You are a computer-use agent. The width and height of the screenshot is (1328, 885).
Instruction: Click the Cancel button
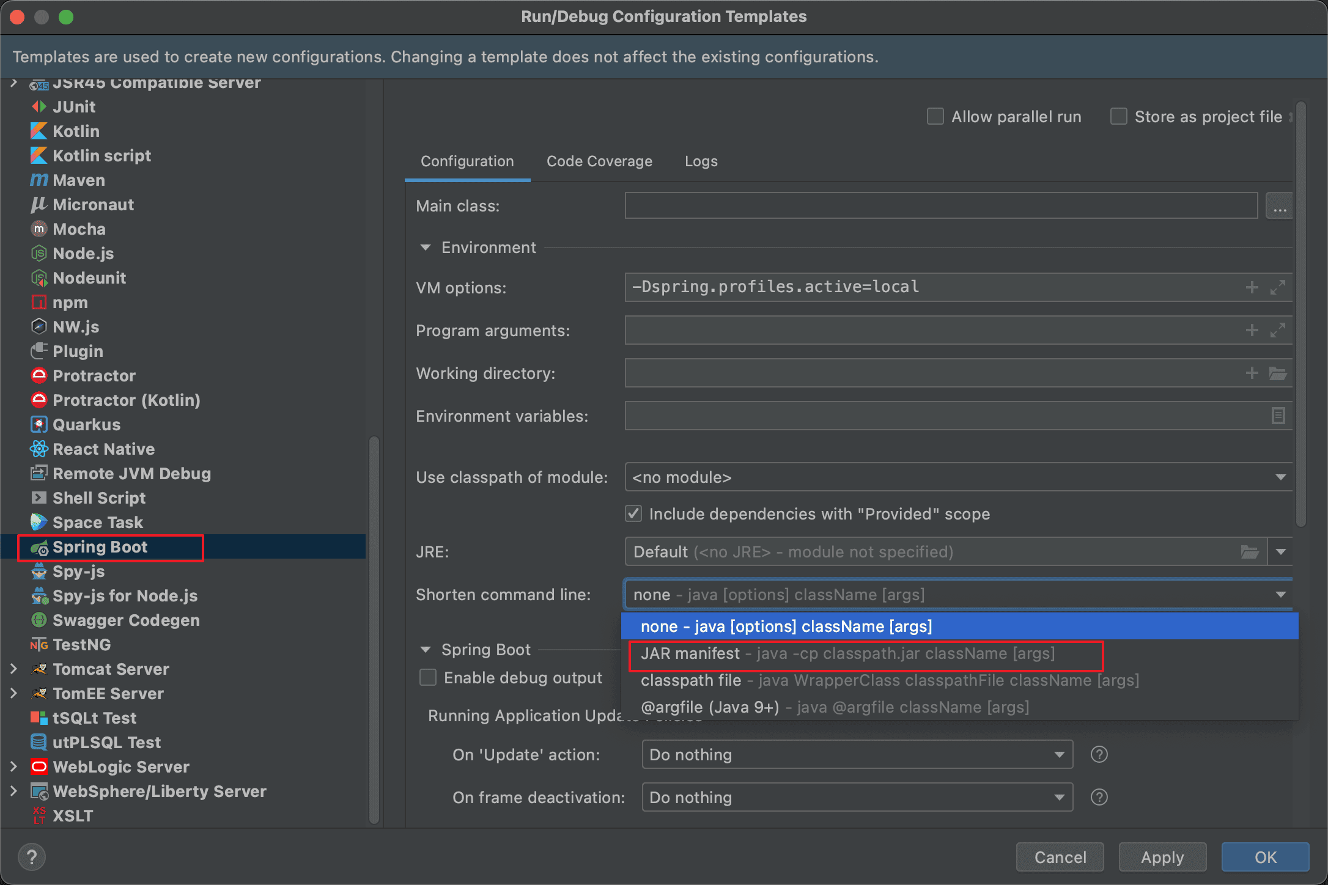pos(1060,857)
